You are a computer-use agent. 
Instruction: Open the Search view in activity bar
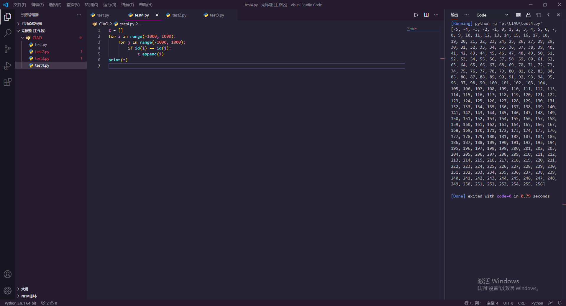7,33
